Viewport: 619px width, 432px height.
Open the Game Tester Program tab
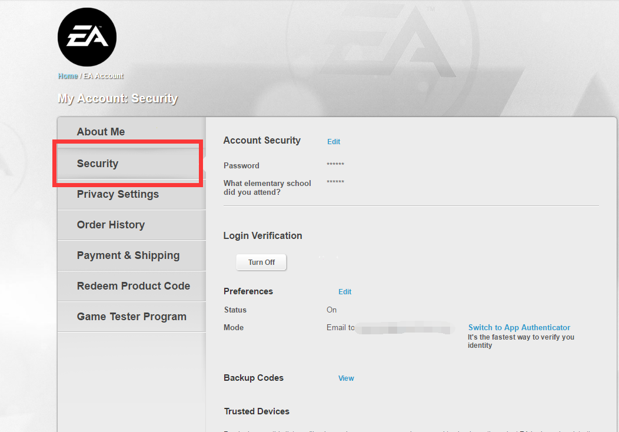pos(131,317)
